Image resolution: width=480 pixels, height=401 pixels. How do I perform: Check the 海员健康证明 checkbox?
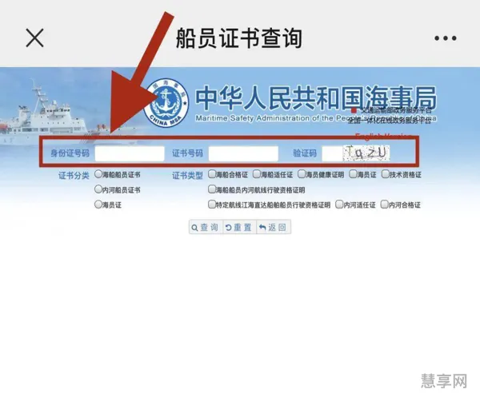coord(302,174)
